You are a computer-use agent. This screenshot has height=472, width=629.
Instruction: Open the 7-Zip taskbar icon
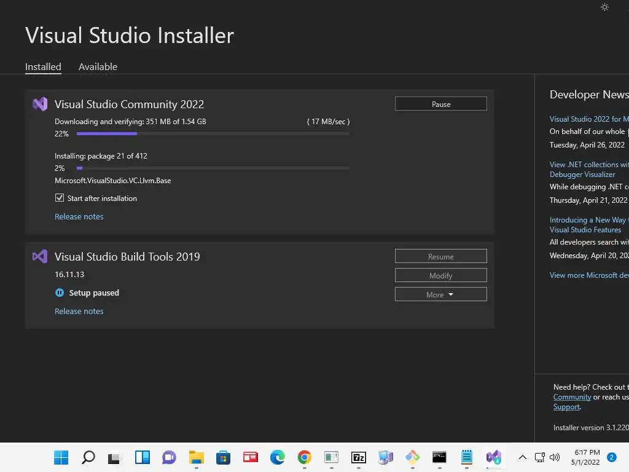pos(359,457)
